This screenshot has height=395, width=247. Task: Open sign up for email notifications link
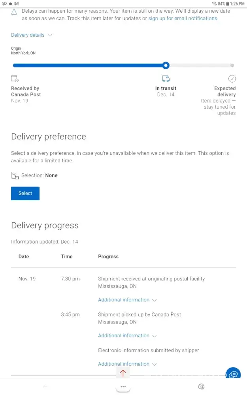pos(183,19)
